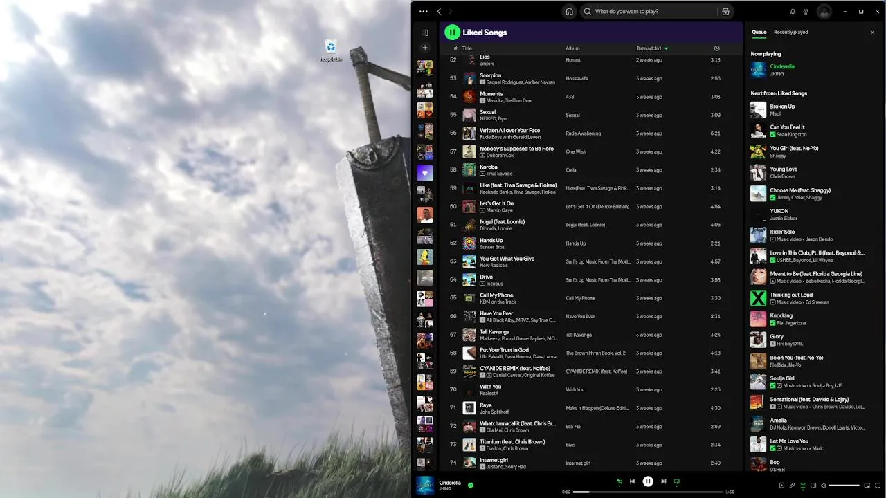Open Browse icon inside search bar
886x498 pixels.
pos(725,12)
